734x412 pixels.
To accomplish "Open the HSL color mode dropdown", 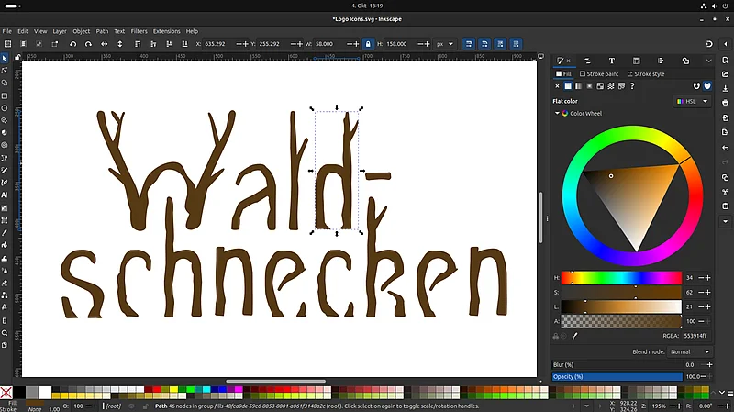I will point(693,101).
